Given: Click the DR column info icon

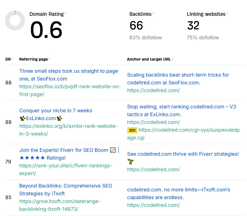Looking at the screenshot, I should click(12, 58).
